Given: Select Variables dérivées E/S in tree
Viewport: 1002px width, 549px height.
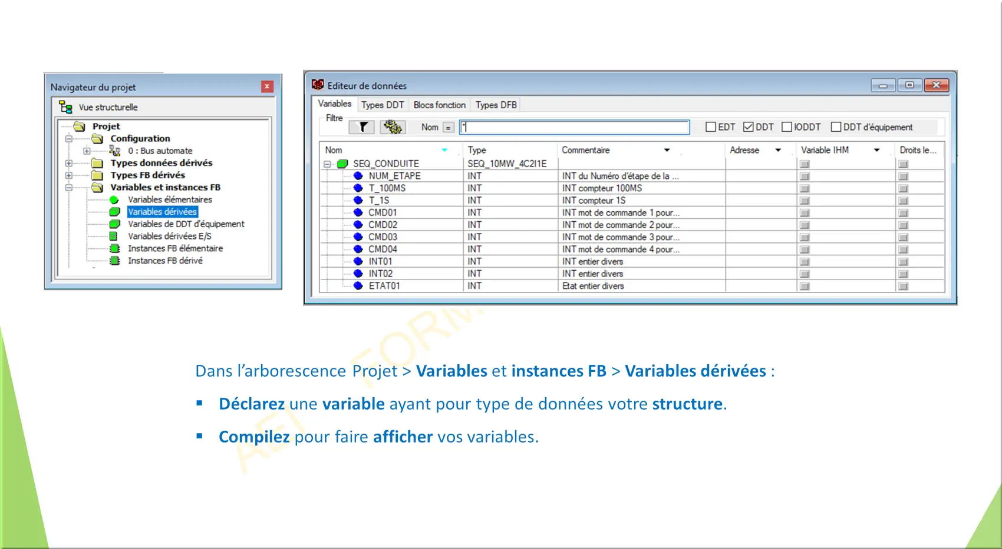Looking at the screenshot, I should click(x=169, y=237).
